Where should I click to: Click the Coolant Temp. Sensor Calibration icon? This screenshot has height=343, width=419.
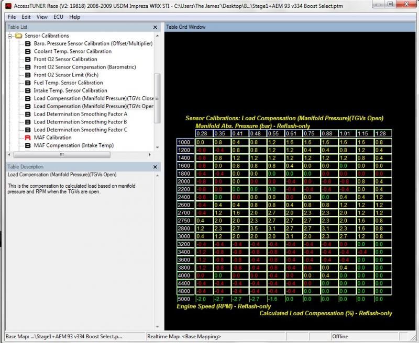click(x=28, y=51)
